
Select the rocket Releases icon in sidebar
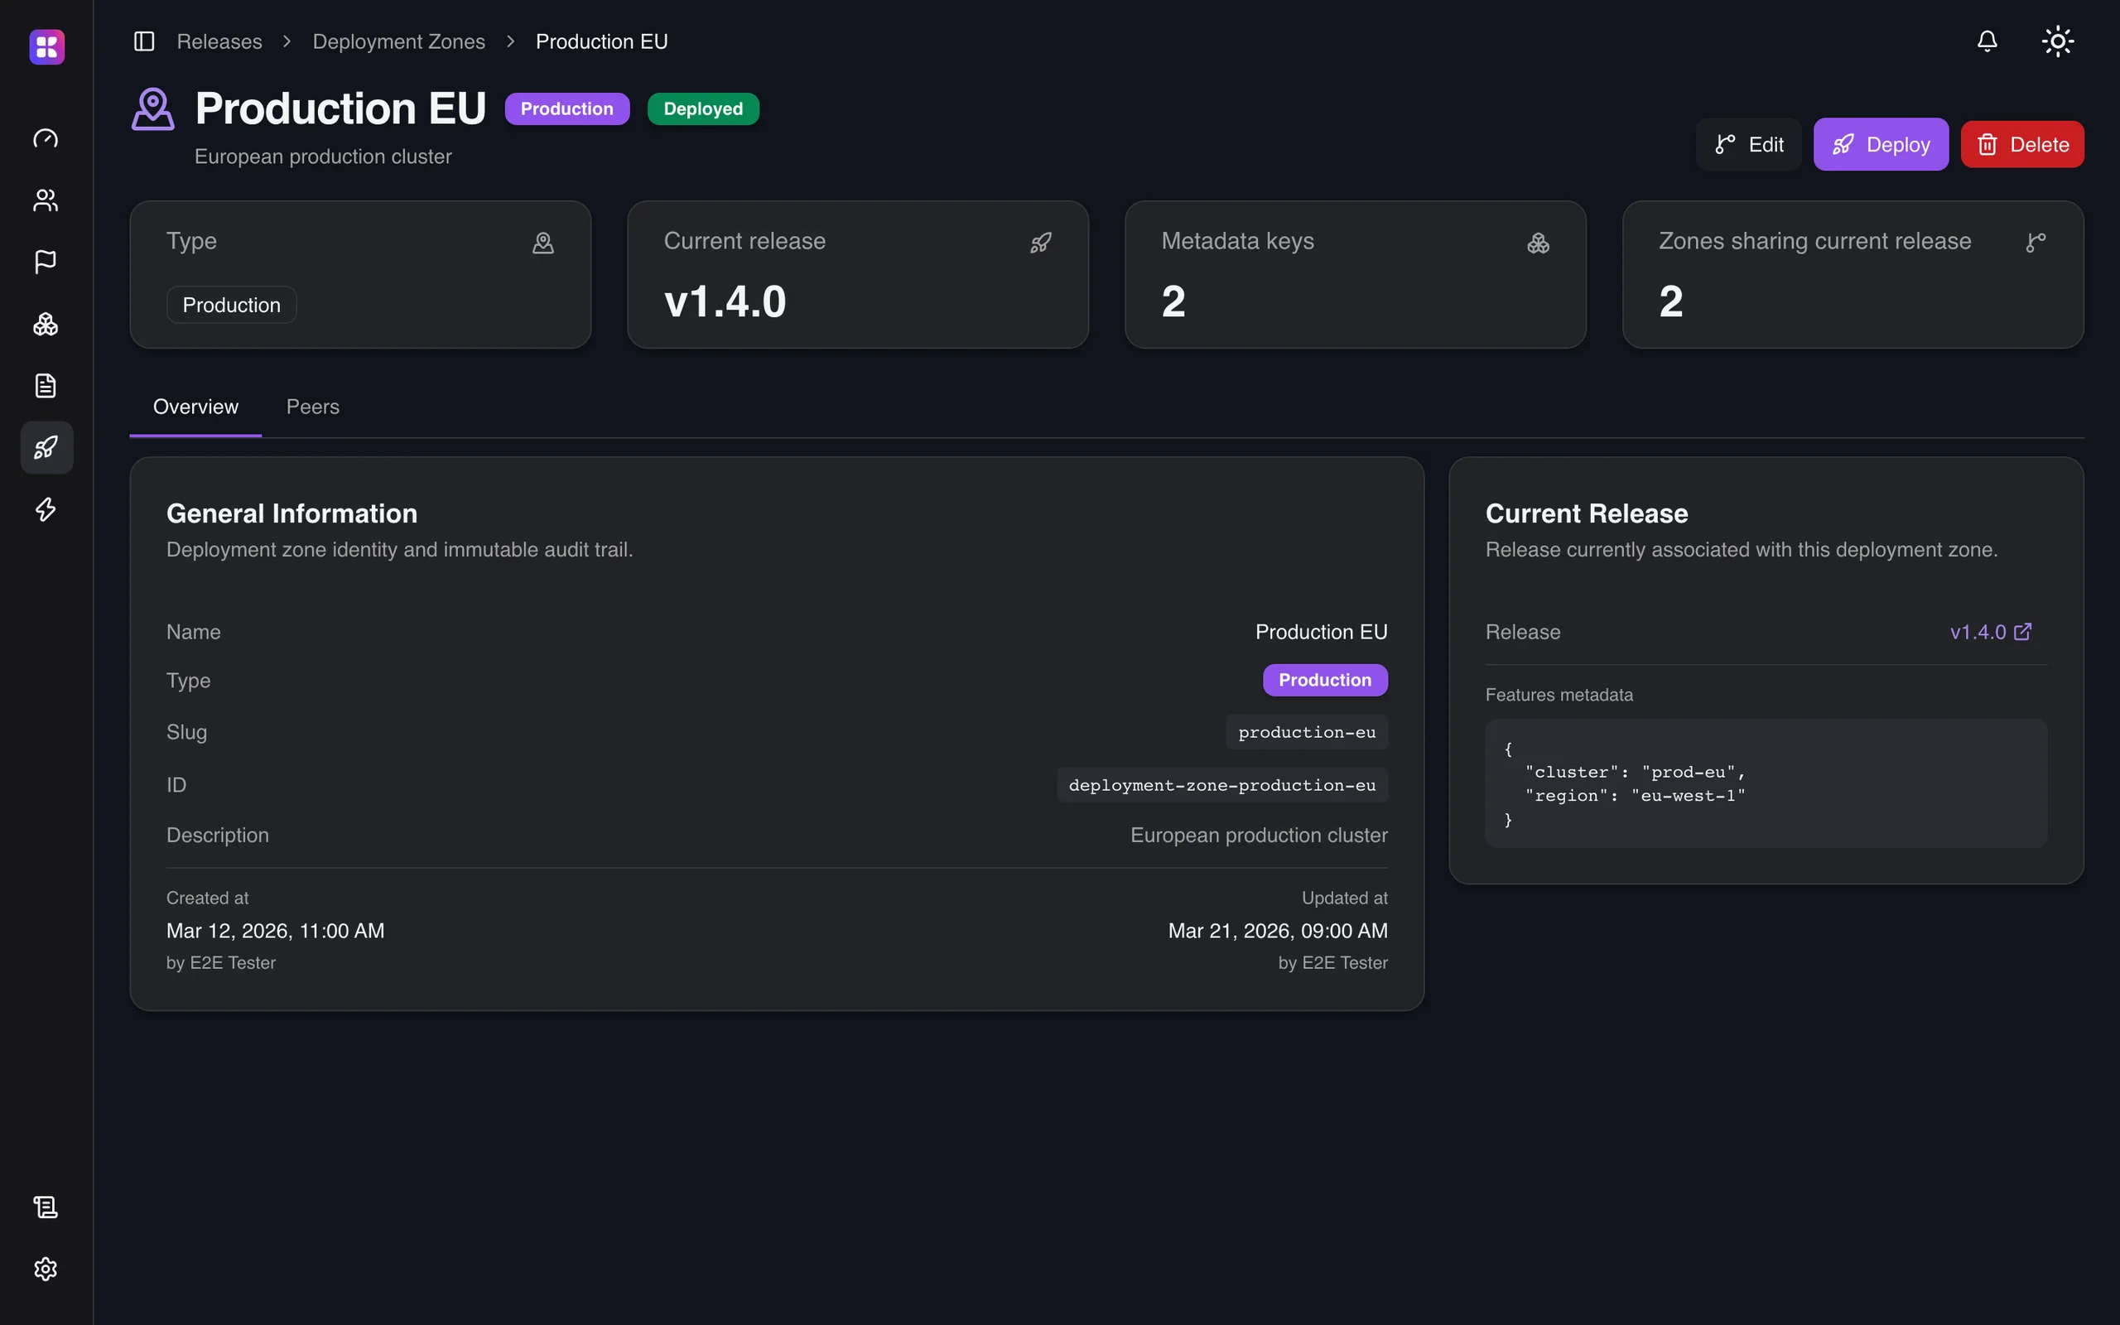46,448
